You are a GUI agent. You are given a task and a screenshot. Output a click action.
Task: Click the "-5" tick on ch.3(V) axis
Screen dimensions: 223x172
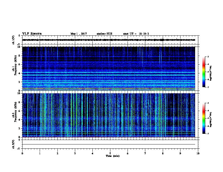(19, 149)
